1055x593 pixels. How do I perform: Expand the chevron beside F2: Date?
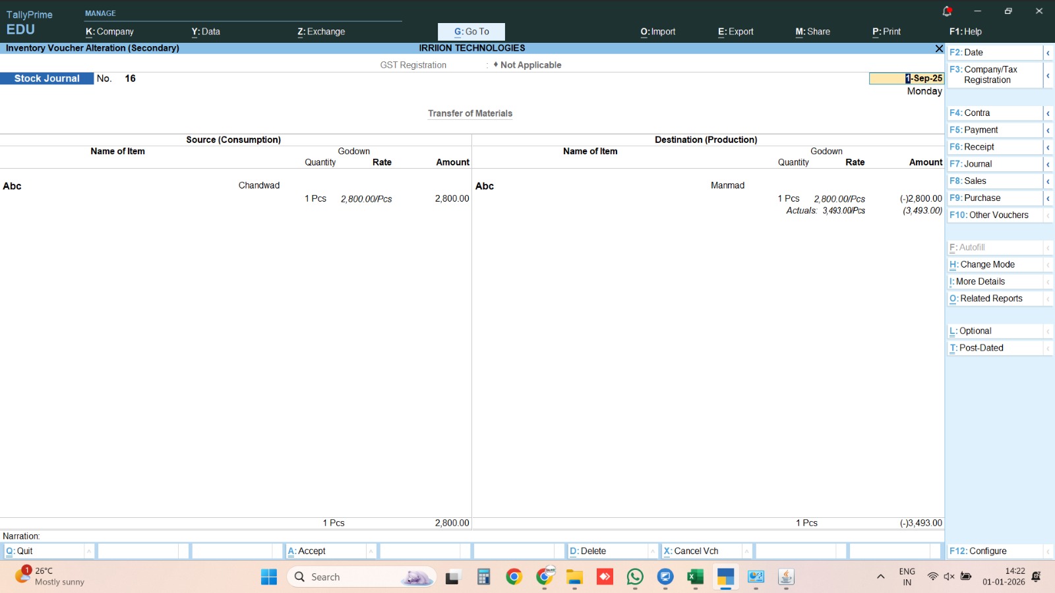[1047, 53]
